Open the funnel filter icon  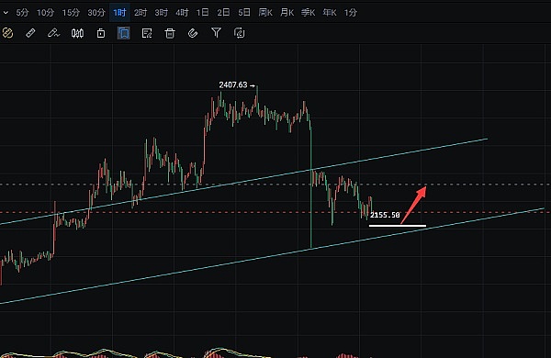[216, 33]
